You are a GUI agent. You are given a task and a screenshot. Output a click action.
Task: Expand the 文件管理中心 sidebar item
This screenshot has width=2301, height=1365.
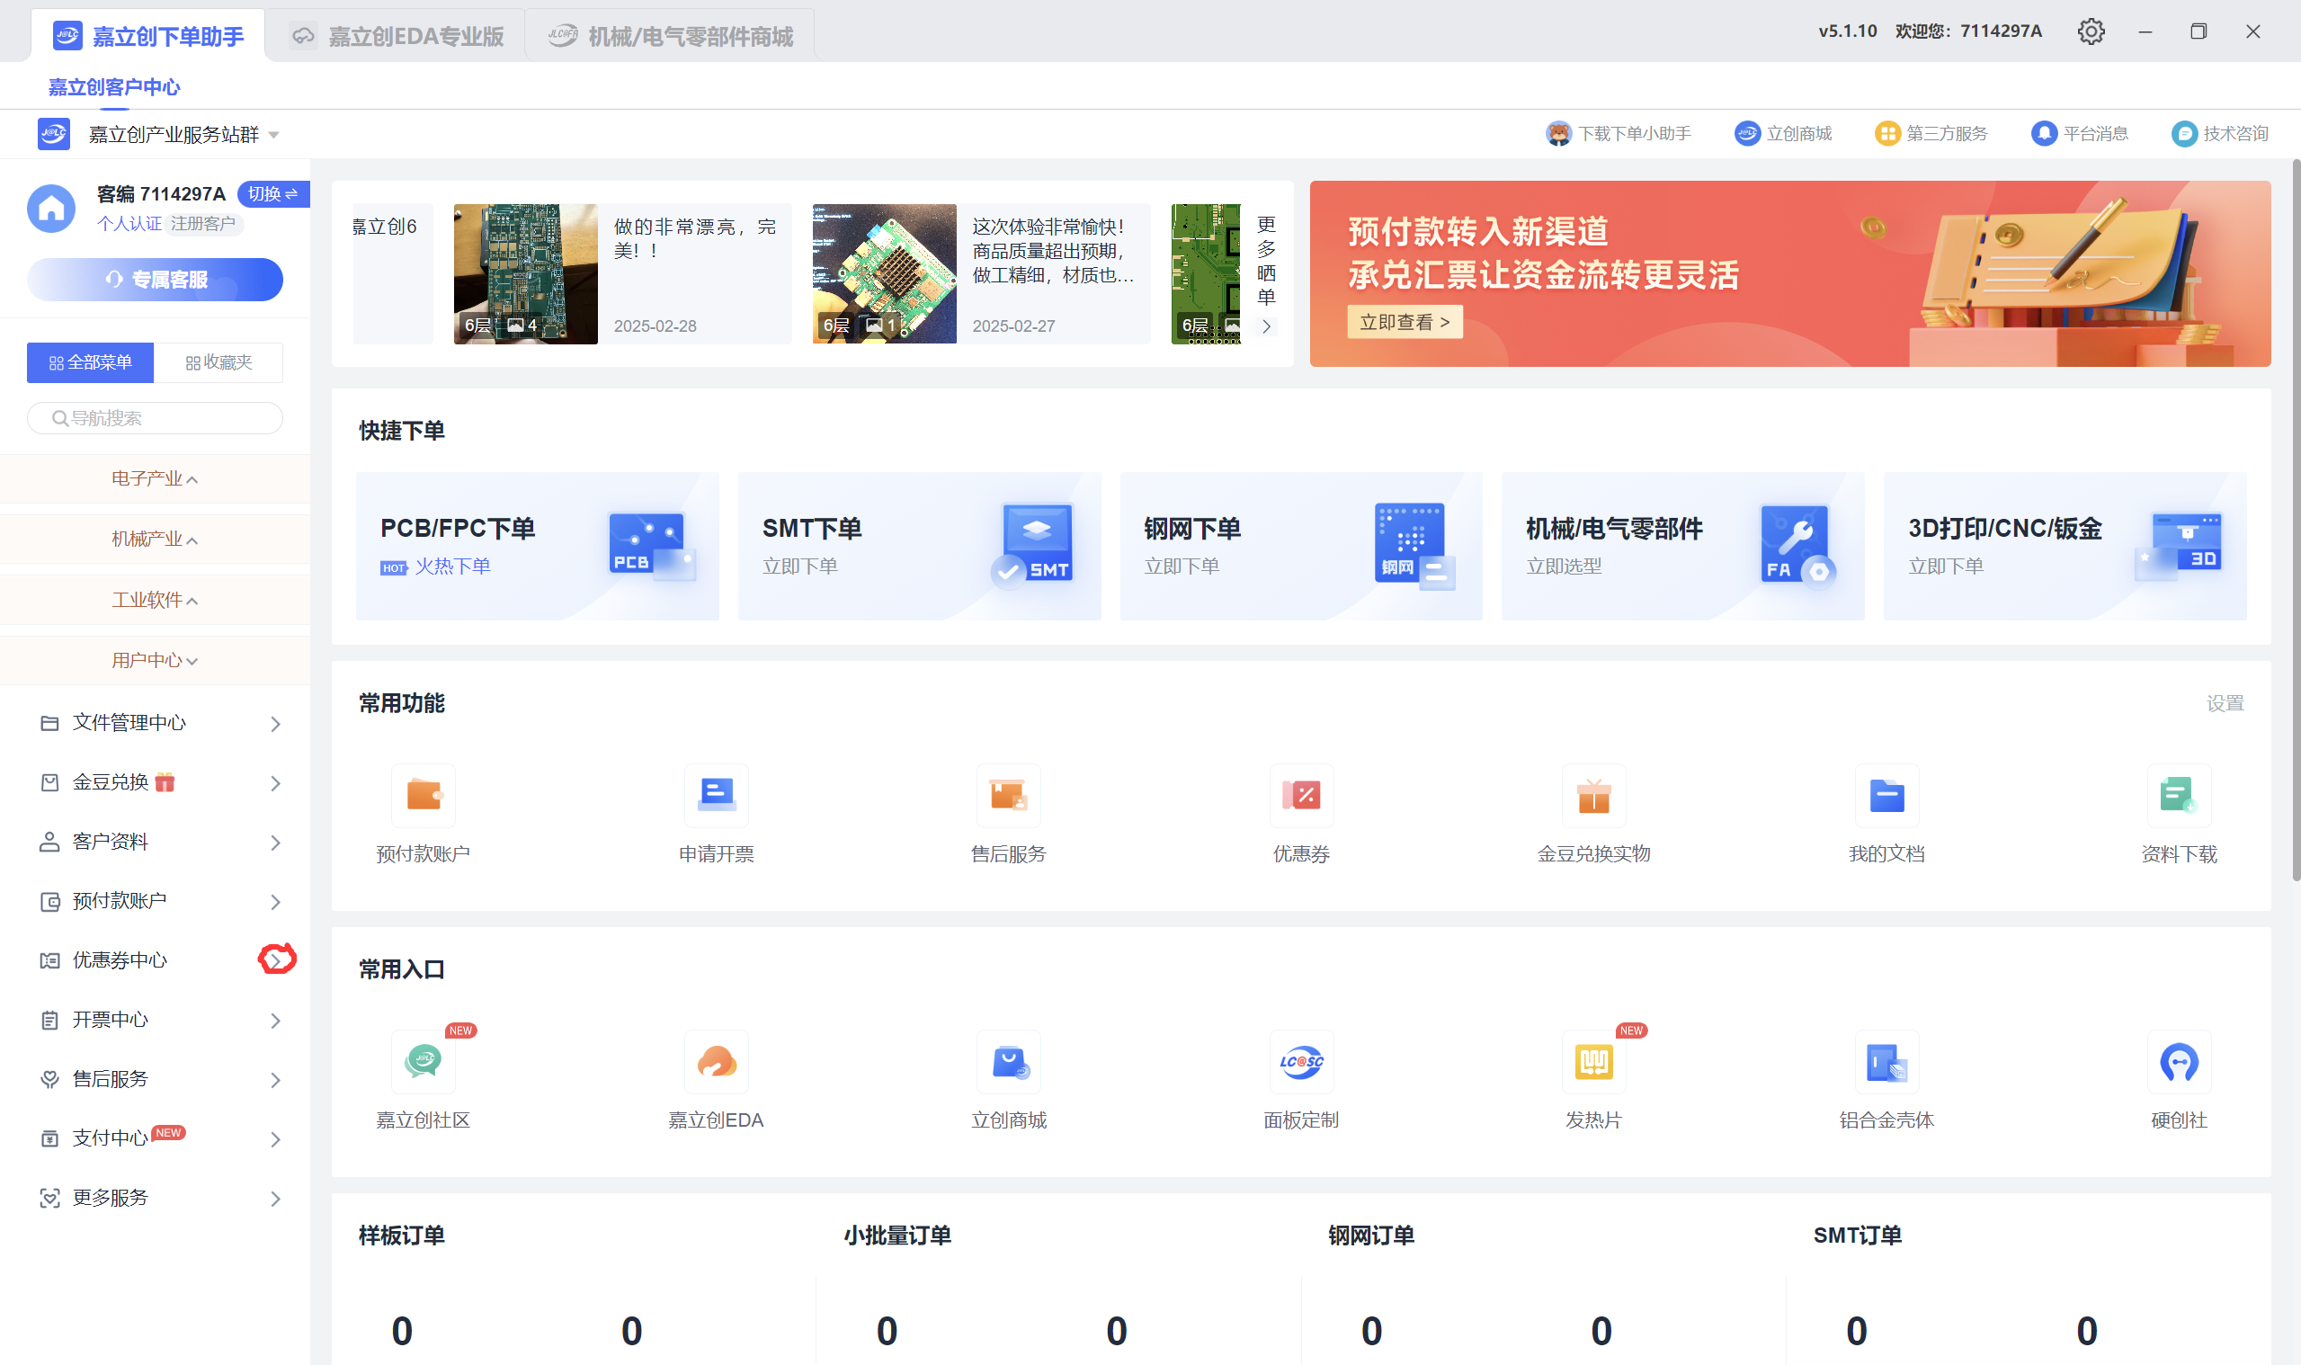coord(155,723)
